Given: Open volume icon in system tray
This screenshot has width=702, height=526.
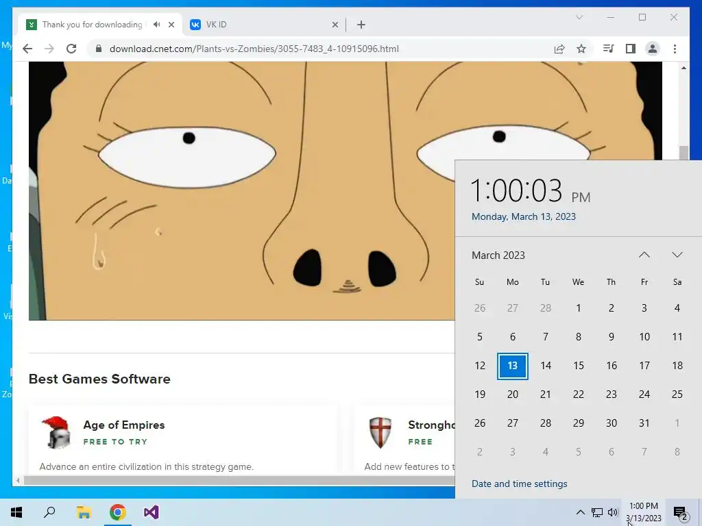Looking at the screenshot, I should click(613, 512).
